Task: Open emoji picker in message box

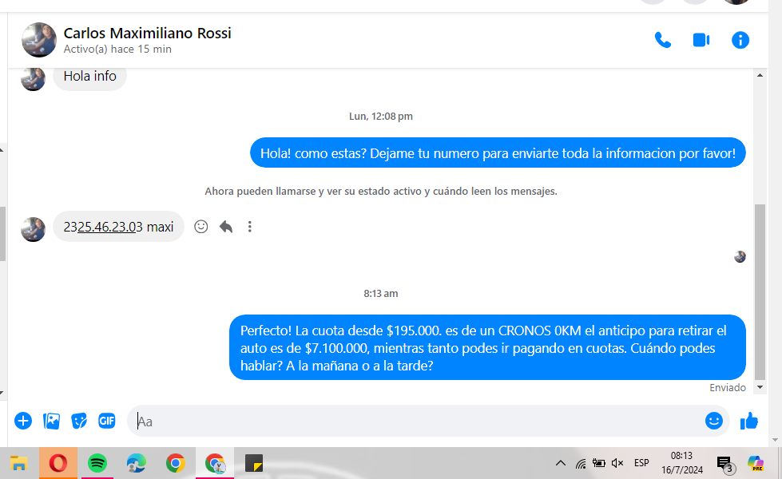Action: [713, 421]
